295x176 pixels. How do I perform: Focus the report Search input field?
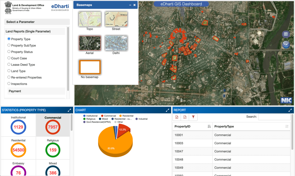[x=274, y=117]
